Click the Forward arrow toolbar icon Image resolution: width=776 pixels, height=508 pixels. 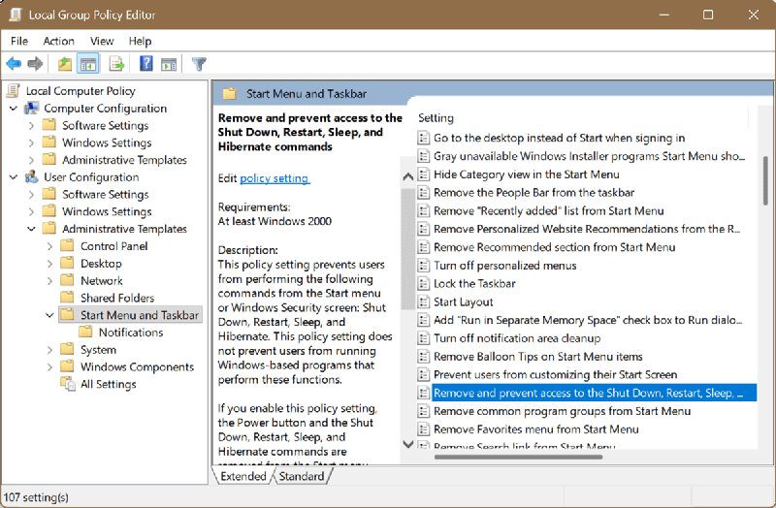(35, 63)
